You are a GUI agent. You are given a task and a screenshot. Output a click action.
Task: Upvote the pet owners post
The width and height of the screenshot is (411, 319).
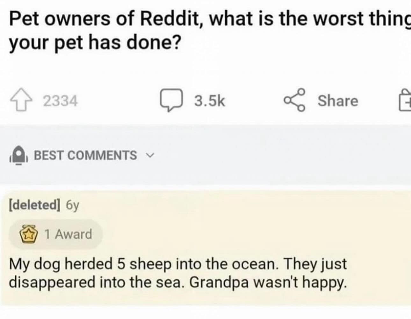[22, 101]
